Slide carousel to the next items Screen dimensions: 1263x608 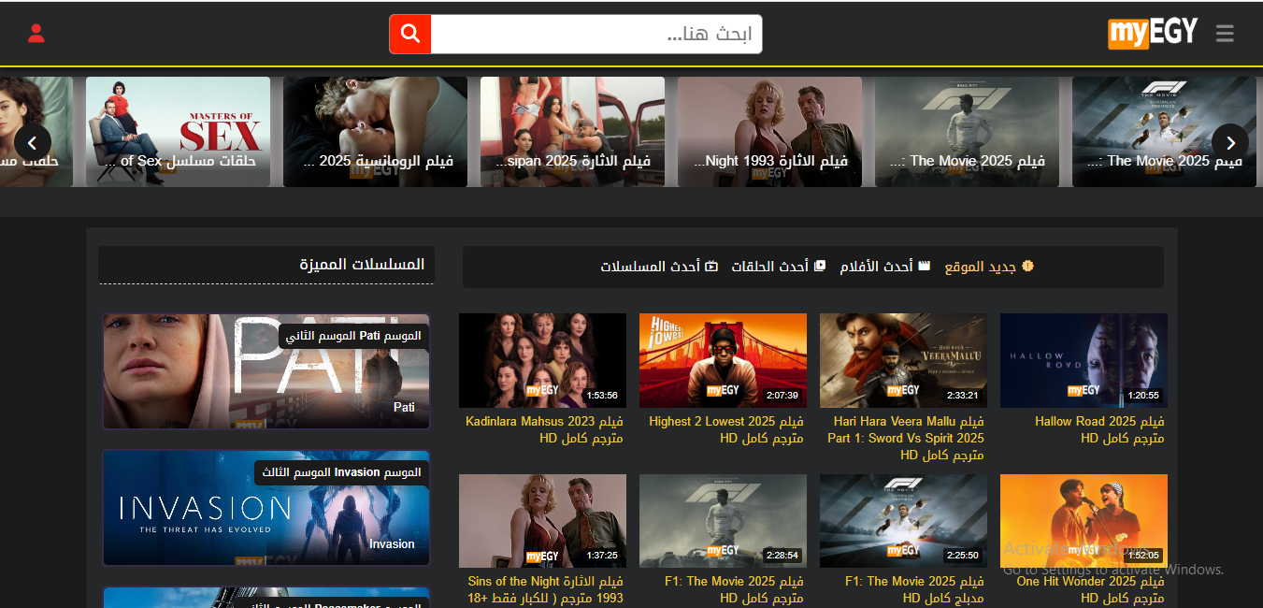(x=1230, y=142)
